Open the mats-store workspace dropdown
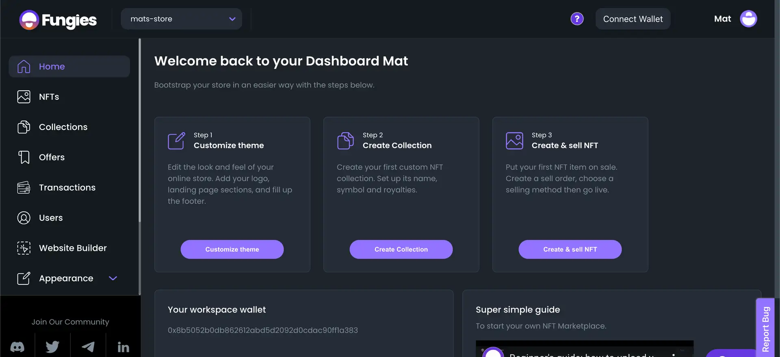 181,19
